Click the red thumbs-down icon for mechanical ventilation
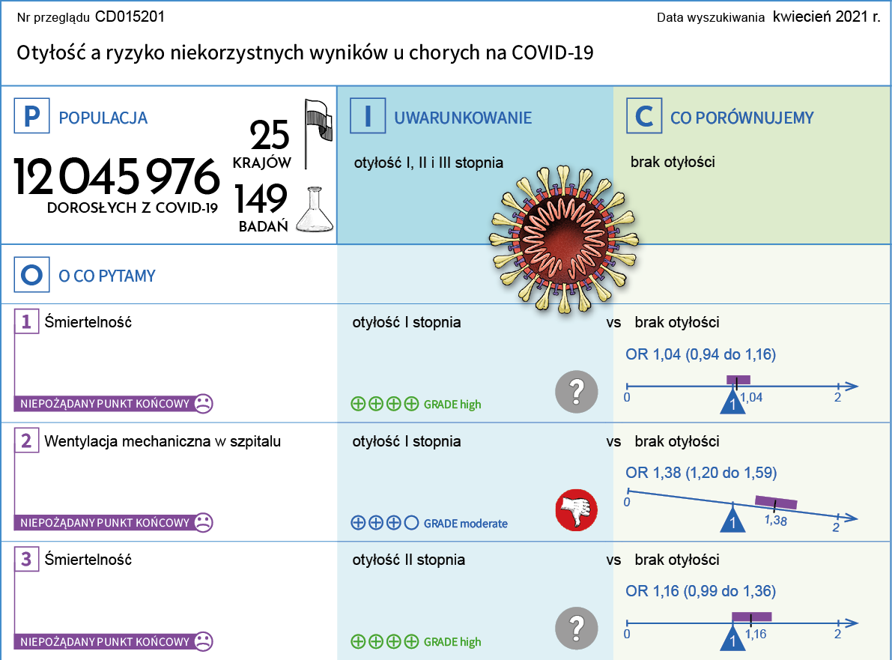Viewport: 892px width, 660px height. coord(576,512)
